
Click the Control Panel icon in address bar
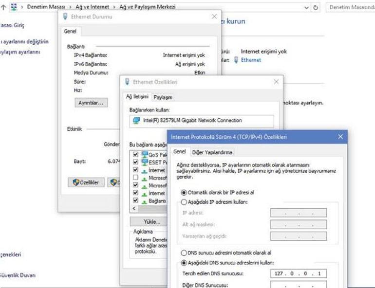tap(14, 7)
